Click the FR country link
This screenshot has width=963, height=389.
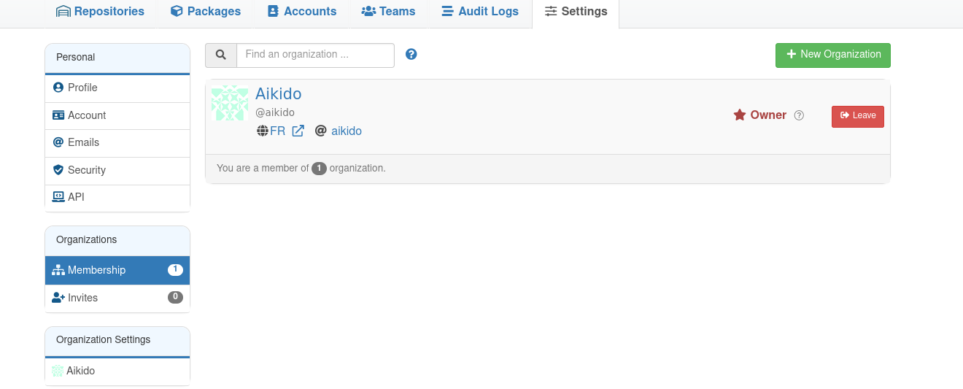[x=277, y=131]
